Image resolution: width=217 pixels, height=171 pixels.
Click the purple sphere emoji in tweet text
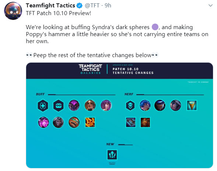[155, 27]
